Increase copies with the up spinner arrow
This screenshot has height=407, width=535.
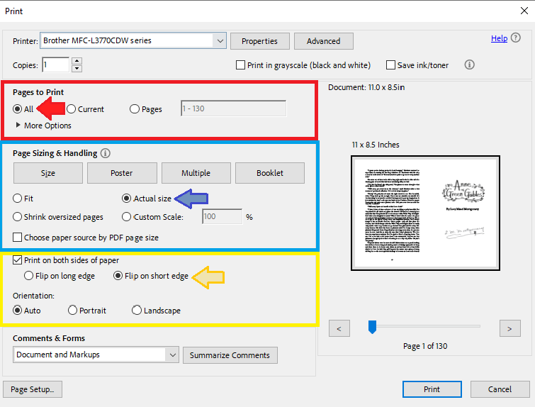point(77,61)
